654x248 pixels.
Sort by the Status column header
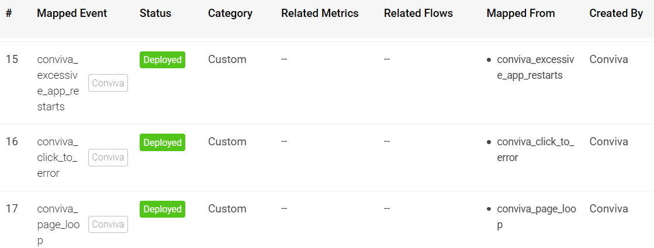pos(155,13)
